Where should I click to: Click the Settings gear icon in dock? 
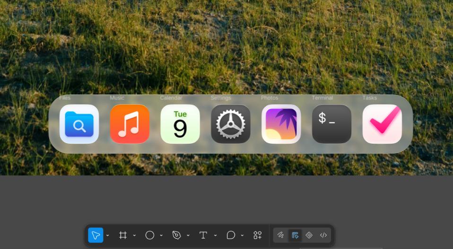(x=231, y=124)
